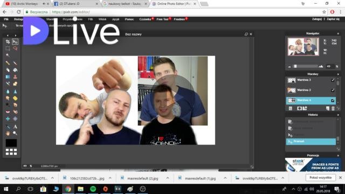
Task: Add layer mask in Warstwy panel
Action: [x=299, y=108]
